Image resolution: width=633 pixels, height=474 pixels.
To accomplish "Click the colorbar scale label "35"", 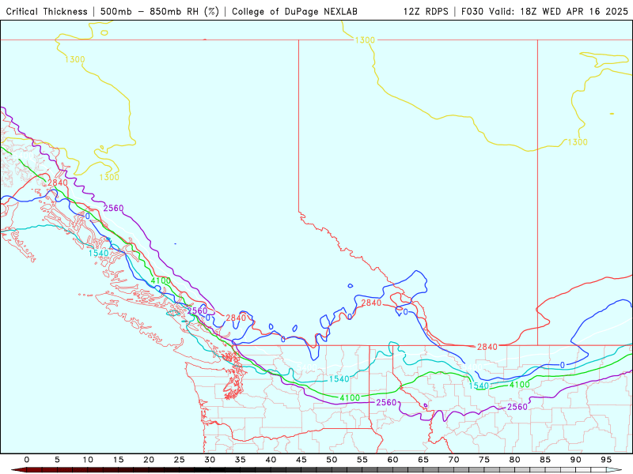I will (x=241, y=460).
